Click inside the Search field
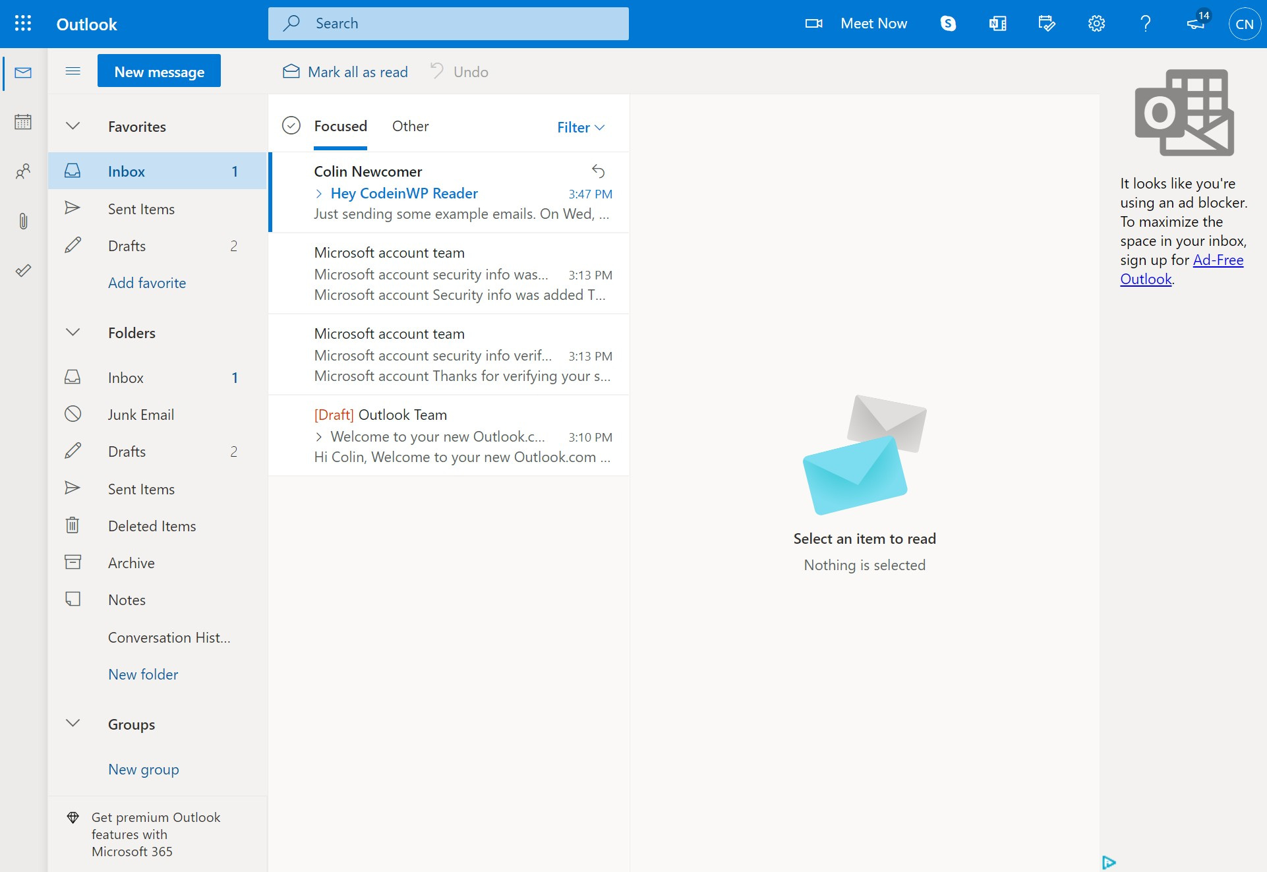The width and height of the screenshot is (1267, 872). (x=448, y=23)
